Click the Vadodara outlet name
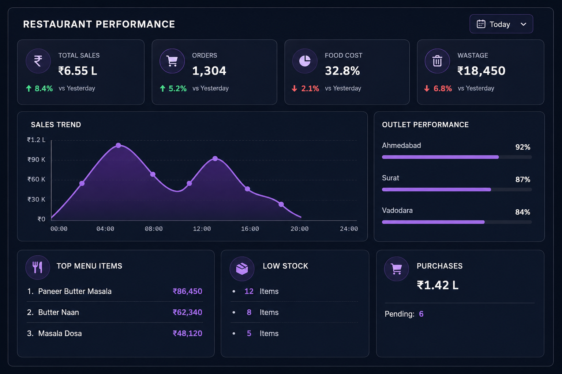The height and width of the screenshot is (374, 562). click(397, 210)
